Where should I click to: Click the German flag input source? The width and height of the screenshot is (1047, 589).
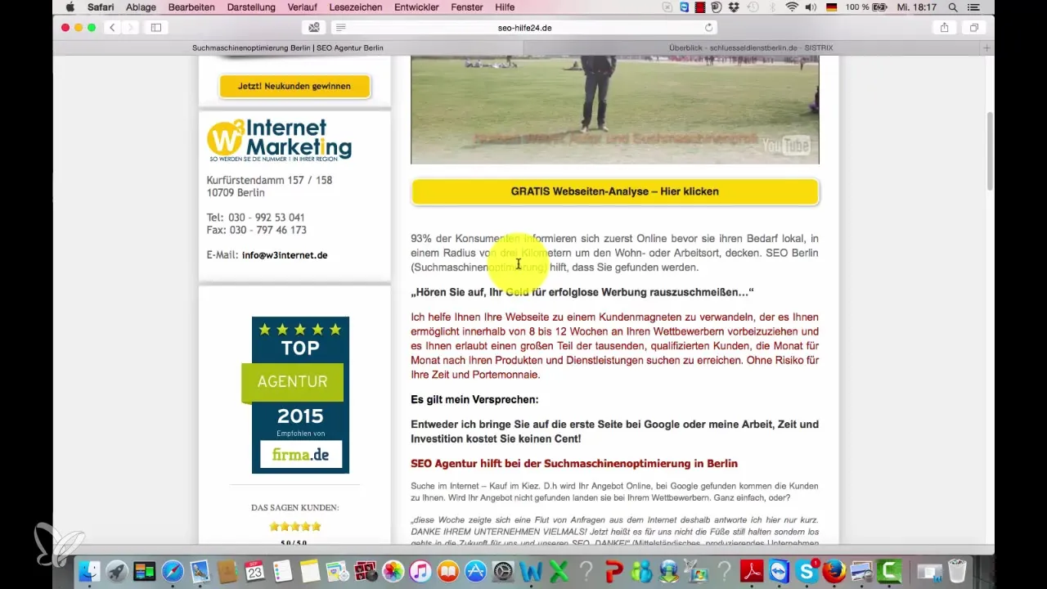[x=832, y=7]
